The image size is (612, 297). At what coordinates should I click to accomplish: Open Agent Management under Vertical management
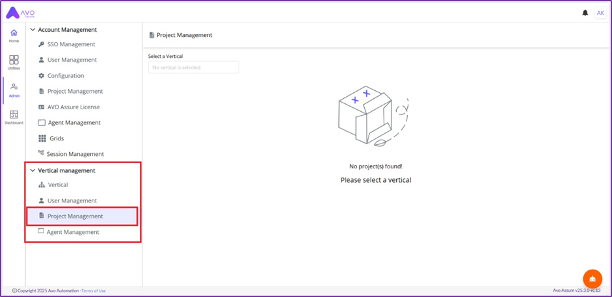point(72,232)
